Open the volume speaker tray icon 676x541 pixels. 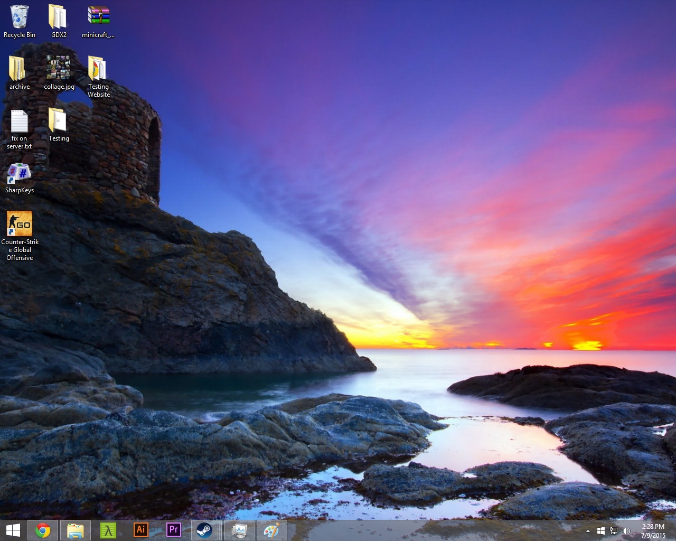(x=626, y=531)
